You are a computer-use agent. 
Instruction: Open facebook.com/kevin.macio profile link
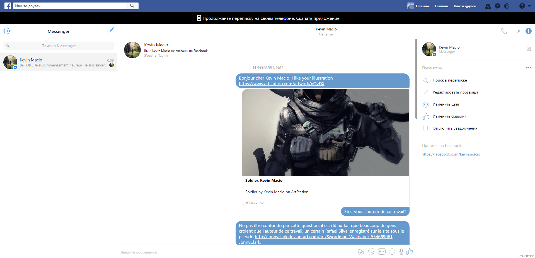[x=451, y=154]
